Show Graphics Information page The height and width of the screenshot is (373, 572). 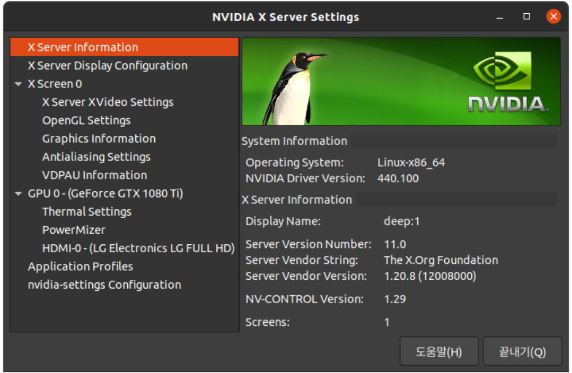pyautogui.click(x=99, y=139)
